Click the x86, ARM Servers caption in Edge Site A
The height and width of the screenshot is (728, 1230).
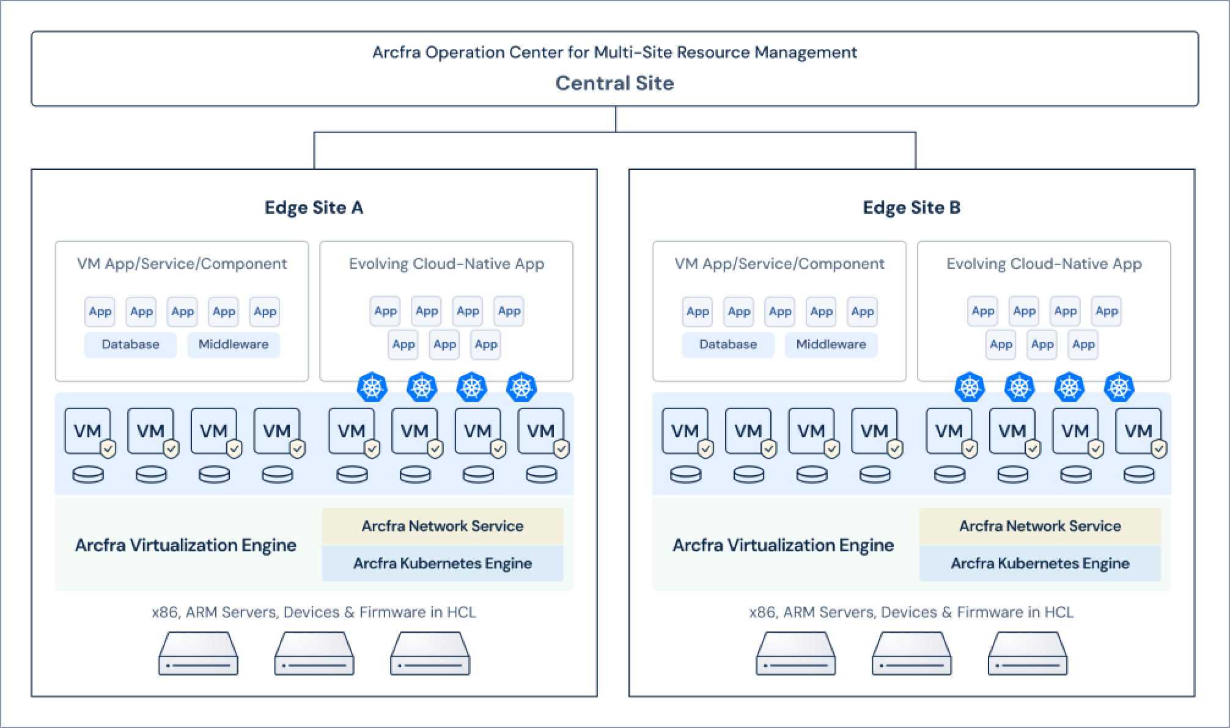click(x=314, y=612)
